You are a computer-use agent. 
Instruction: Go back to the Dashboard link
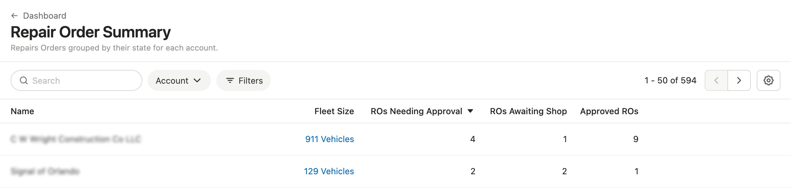pyautogui.click(x=44, y=16)
